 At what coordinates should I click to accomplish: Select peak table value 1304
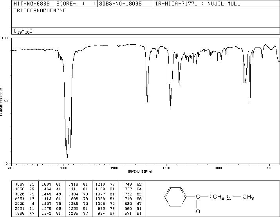click(73, 194)
